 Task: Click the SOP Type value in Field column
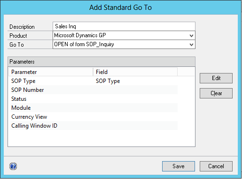click(108, 81)
